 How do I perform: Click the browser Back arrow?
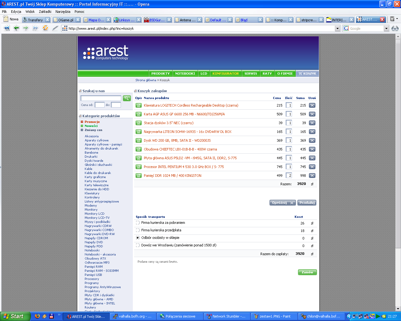coord(16,28)
